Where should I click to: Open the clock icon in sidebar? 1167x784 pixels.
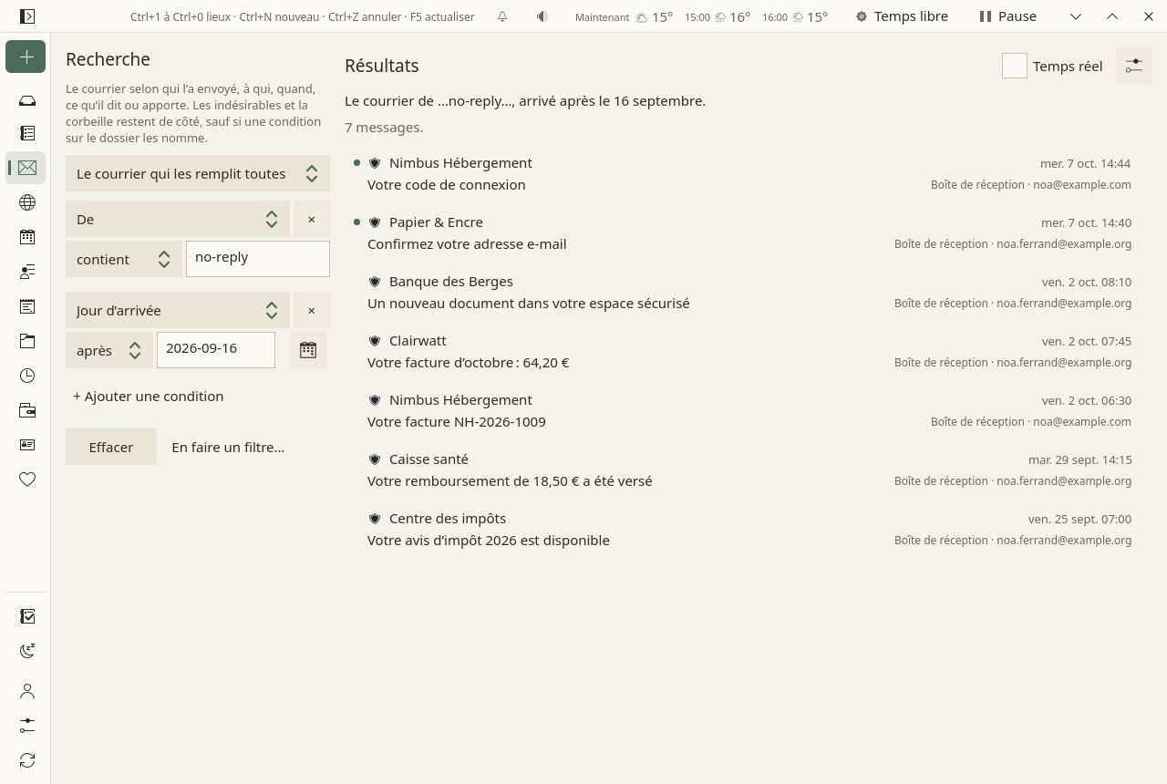[27, 376]
